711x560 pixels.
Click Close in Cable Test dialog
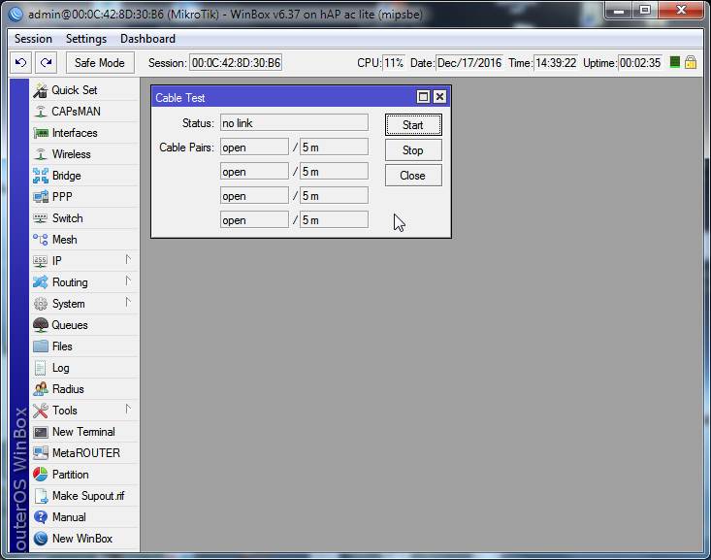click(413, 176)
